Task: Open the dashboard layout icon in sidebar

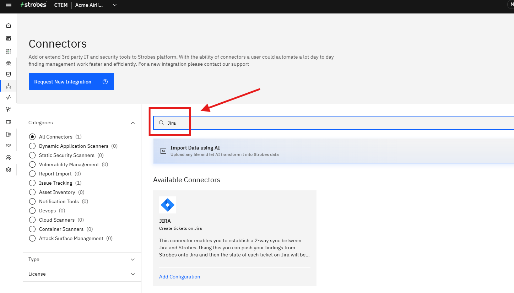Action: [x=9, y=38]
